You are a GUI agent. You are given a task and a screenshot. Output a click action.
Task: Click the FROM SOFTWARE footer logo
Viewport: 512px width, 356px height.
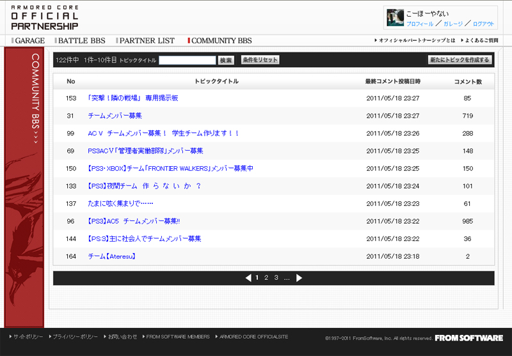(x=468, y=337)
